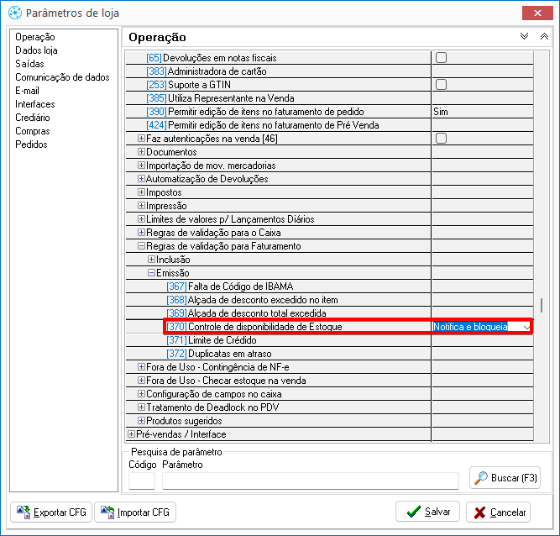Expand Regras de validação para o Caixa
This screenshot has width=560, height=536.
coord(141,233)
